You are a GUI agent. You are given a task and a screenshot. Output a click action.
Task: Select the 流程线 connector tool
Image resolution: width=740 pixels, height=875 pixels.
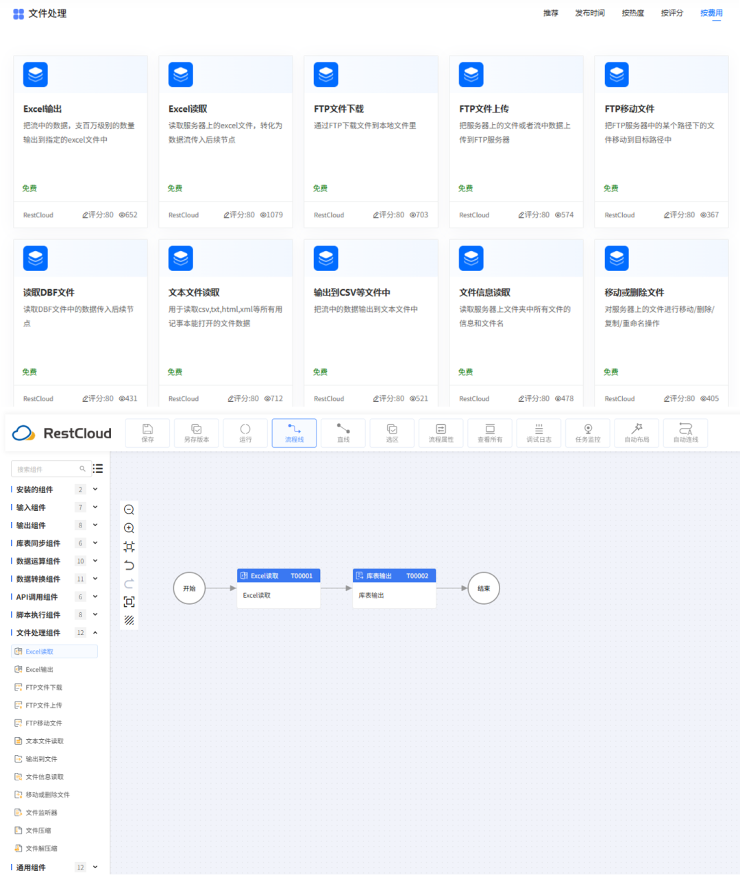pos(294,433)
